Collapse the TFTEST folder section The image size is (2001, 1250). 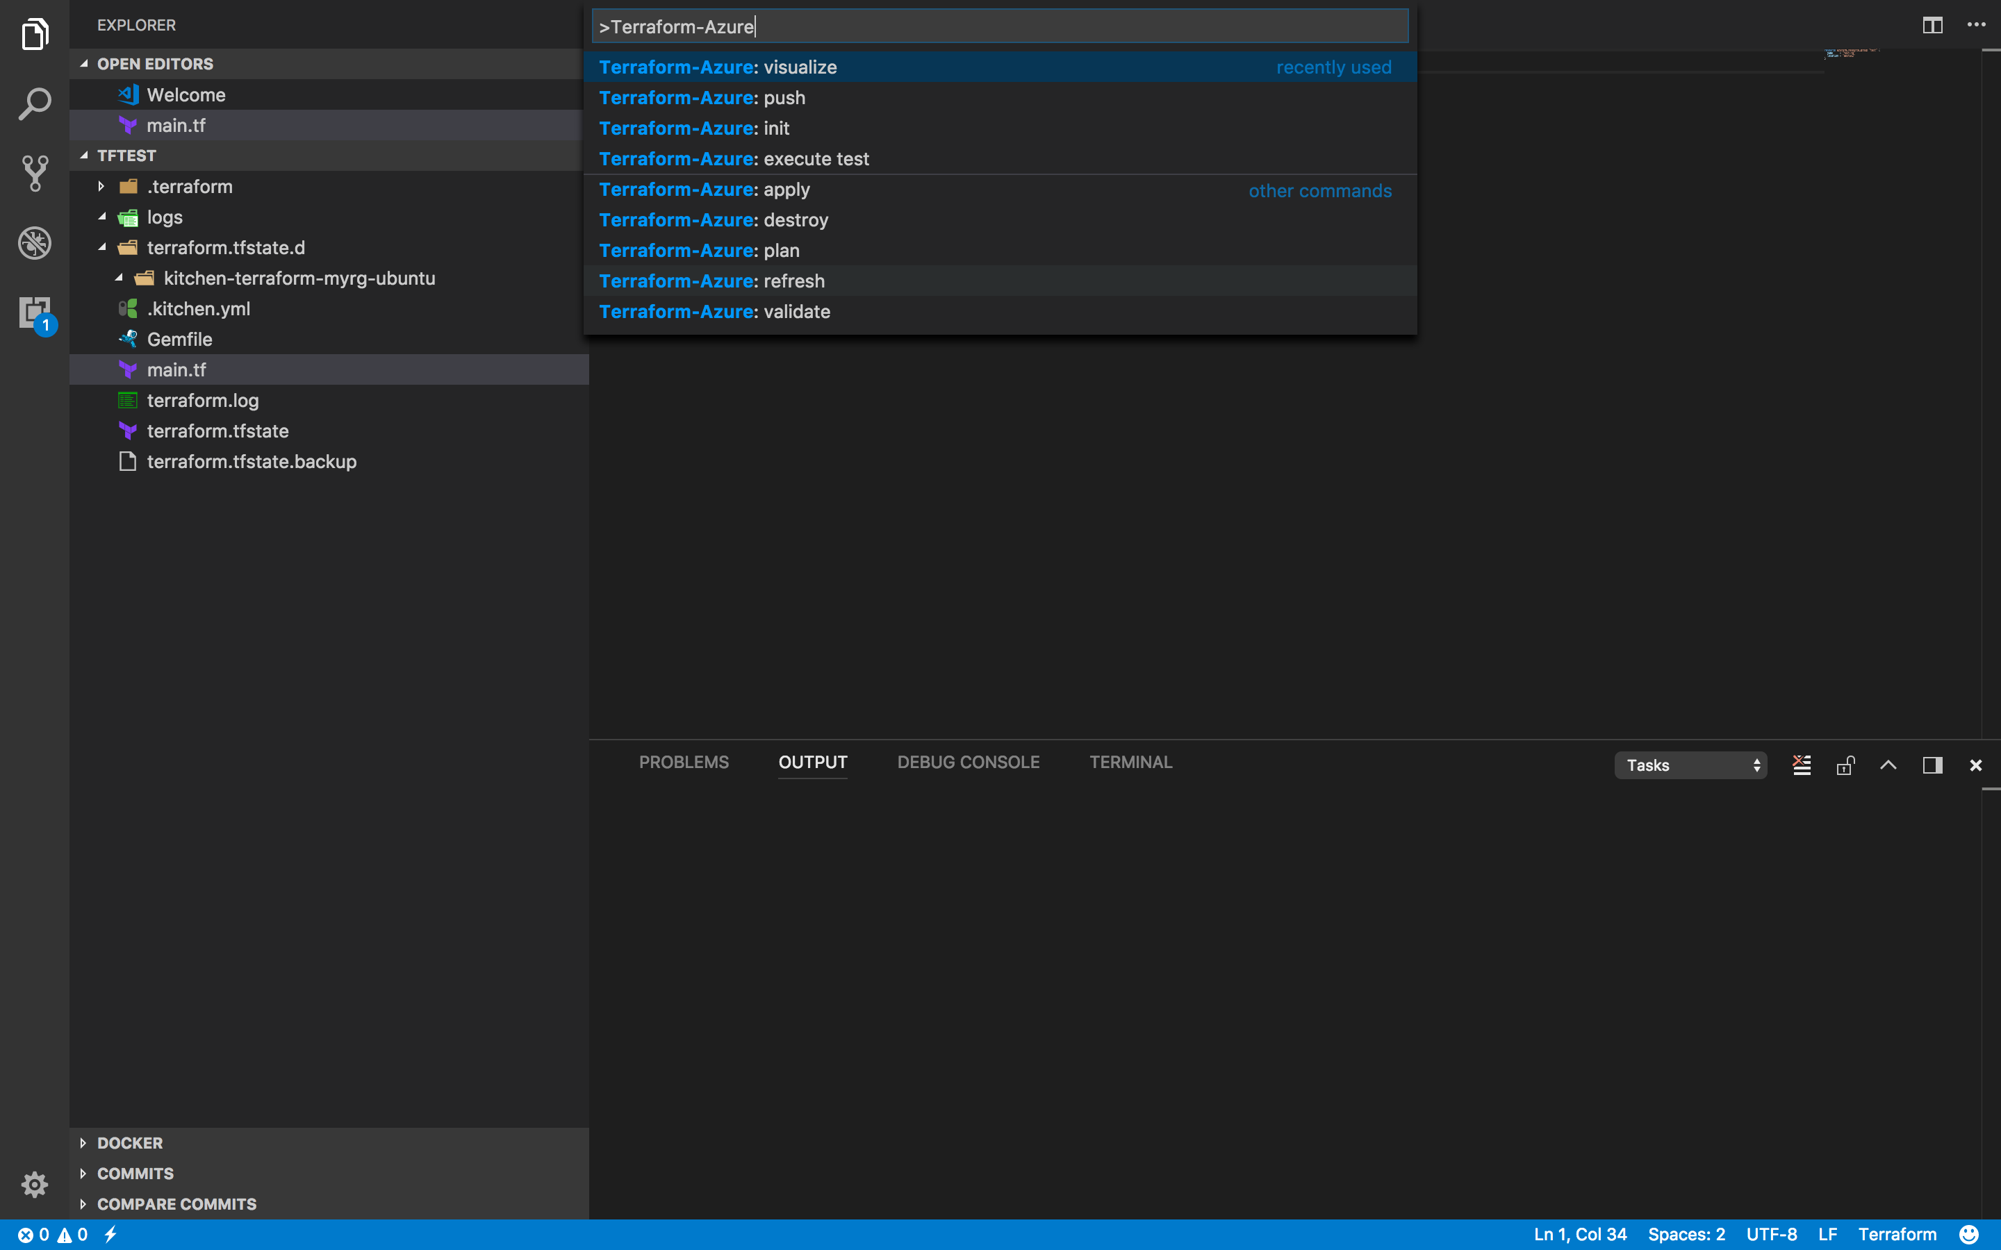click(329, 156)
